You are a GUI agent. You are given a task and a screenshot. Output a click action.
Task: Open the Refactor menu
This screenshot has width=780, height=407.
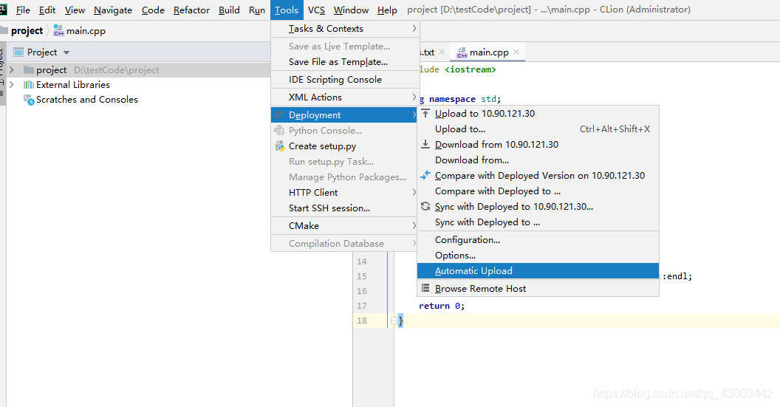[x=191, y=10]
